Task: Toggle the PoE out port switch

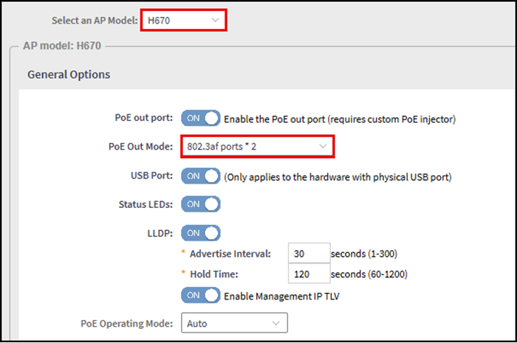Action: [200, 118]
